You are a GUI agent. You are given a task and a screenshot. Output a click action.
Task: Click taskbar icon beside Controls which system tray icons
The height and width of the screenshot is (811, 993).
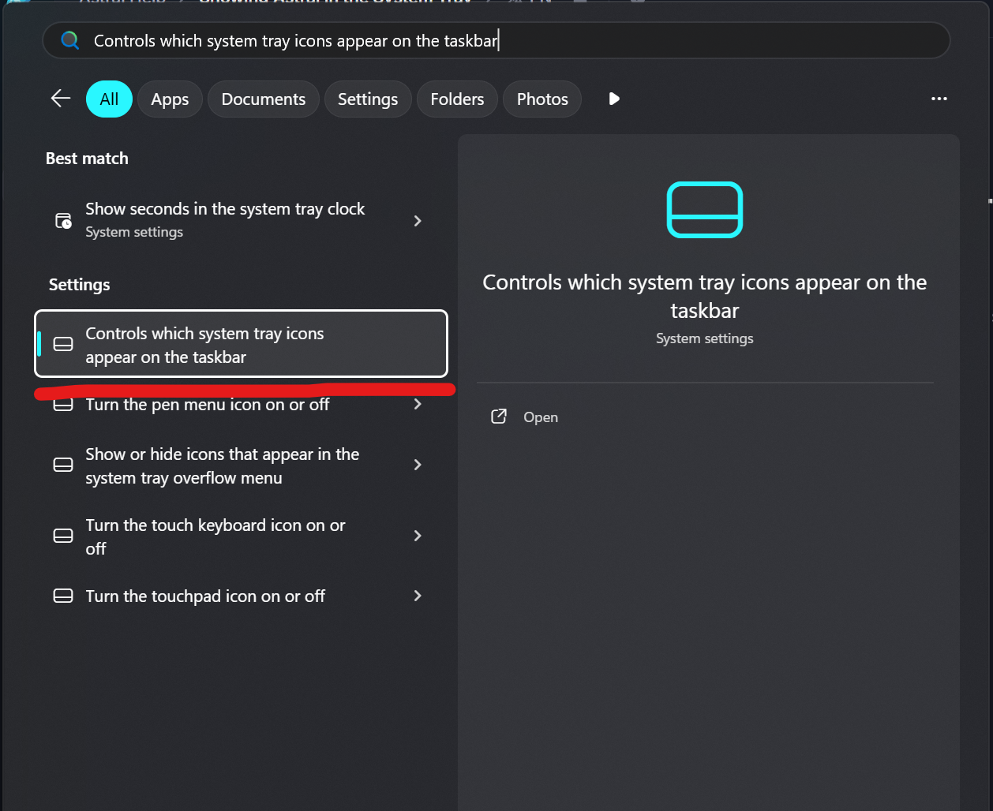point(63,344)
